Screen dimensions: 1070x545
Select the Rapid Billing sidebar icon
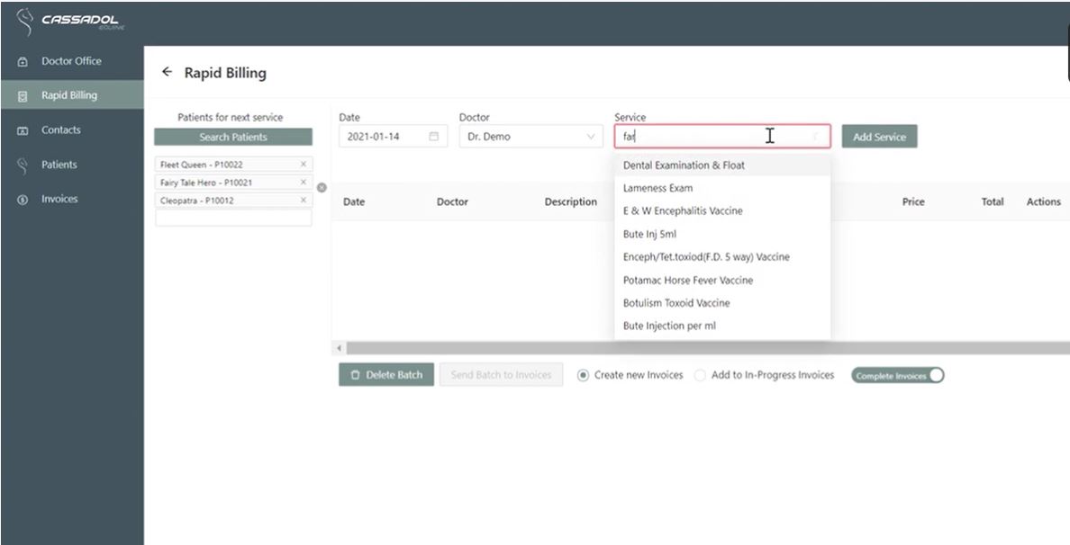click(x=22, y=94)
